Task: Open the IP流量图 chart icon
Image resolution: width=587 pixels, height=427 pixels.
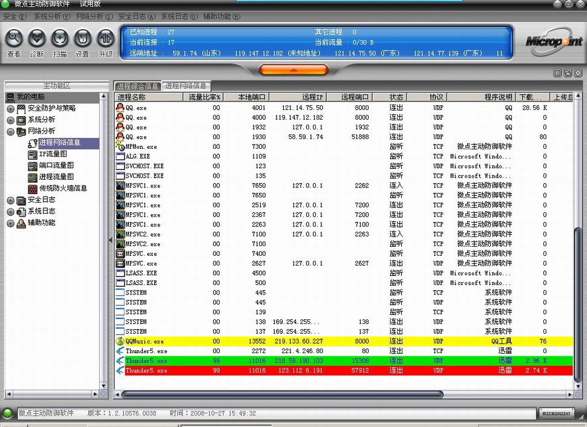Action: [33, 155]
